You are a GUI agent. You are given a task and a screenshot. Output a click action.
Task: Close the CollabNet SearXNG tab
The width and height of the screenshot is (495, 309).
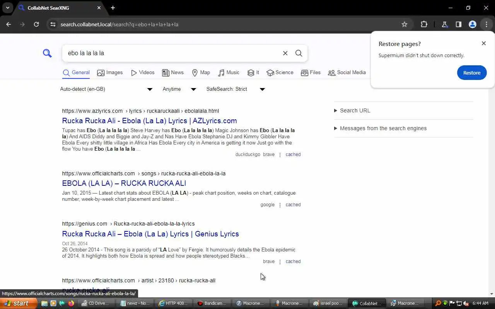99,8
